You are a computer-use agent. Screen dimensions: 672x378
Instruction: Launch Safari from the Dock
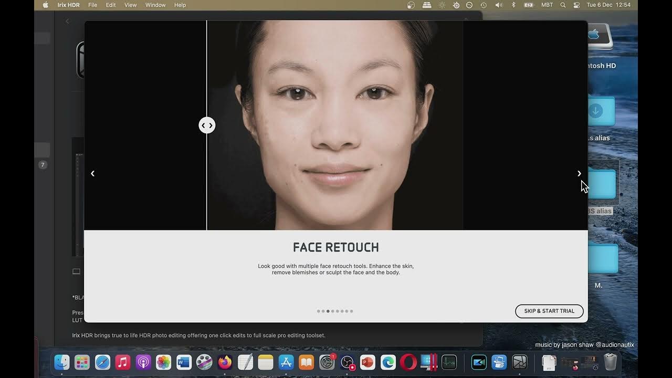(x=102, y=362)
